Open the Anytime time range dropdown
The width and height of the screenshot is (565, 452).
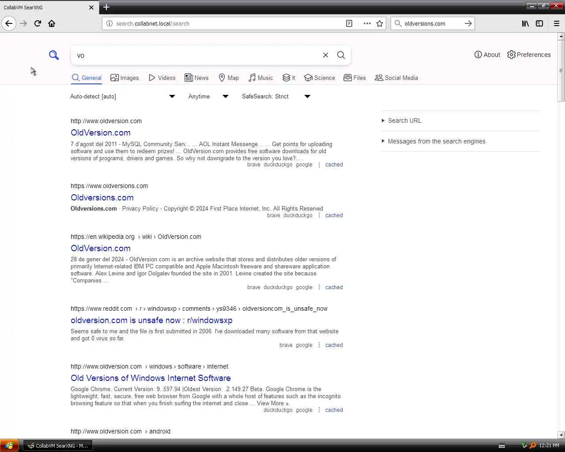click(x=208, y=96)
